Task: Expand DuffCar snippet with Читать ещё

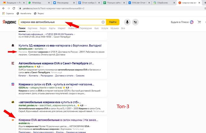Action: click(x=56, y=73)
